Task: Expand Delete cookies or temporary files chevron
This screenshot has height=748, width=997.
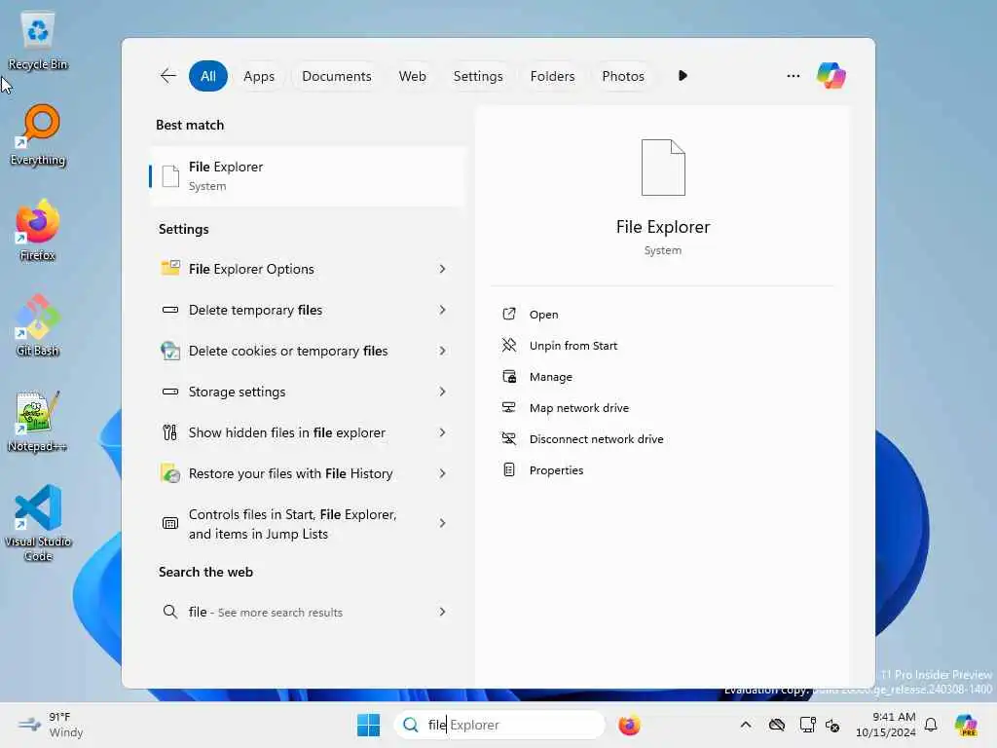Action: 443,351
